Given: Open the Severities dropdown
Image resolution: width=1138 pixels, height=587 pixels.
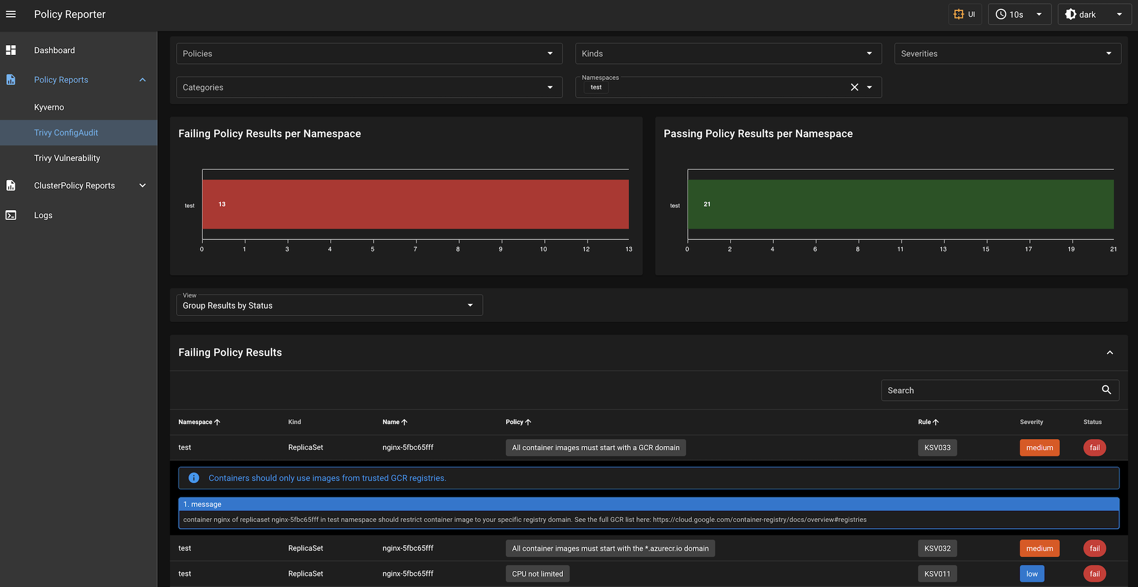Looking at the screenshot, I should [1107, 53].
